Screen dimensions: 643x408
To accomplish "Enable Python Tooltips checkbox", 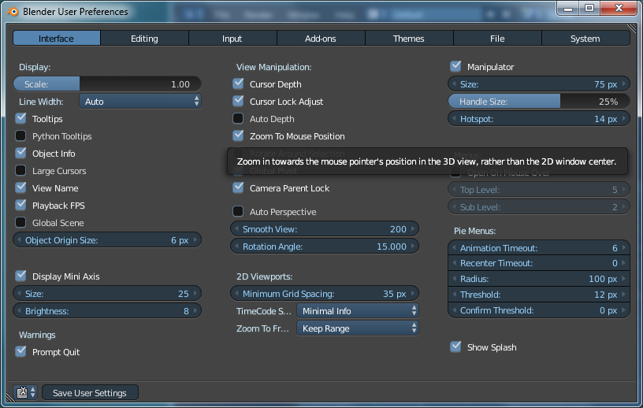I will click(20, 135).
